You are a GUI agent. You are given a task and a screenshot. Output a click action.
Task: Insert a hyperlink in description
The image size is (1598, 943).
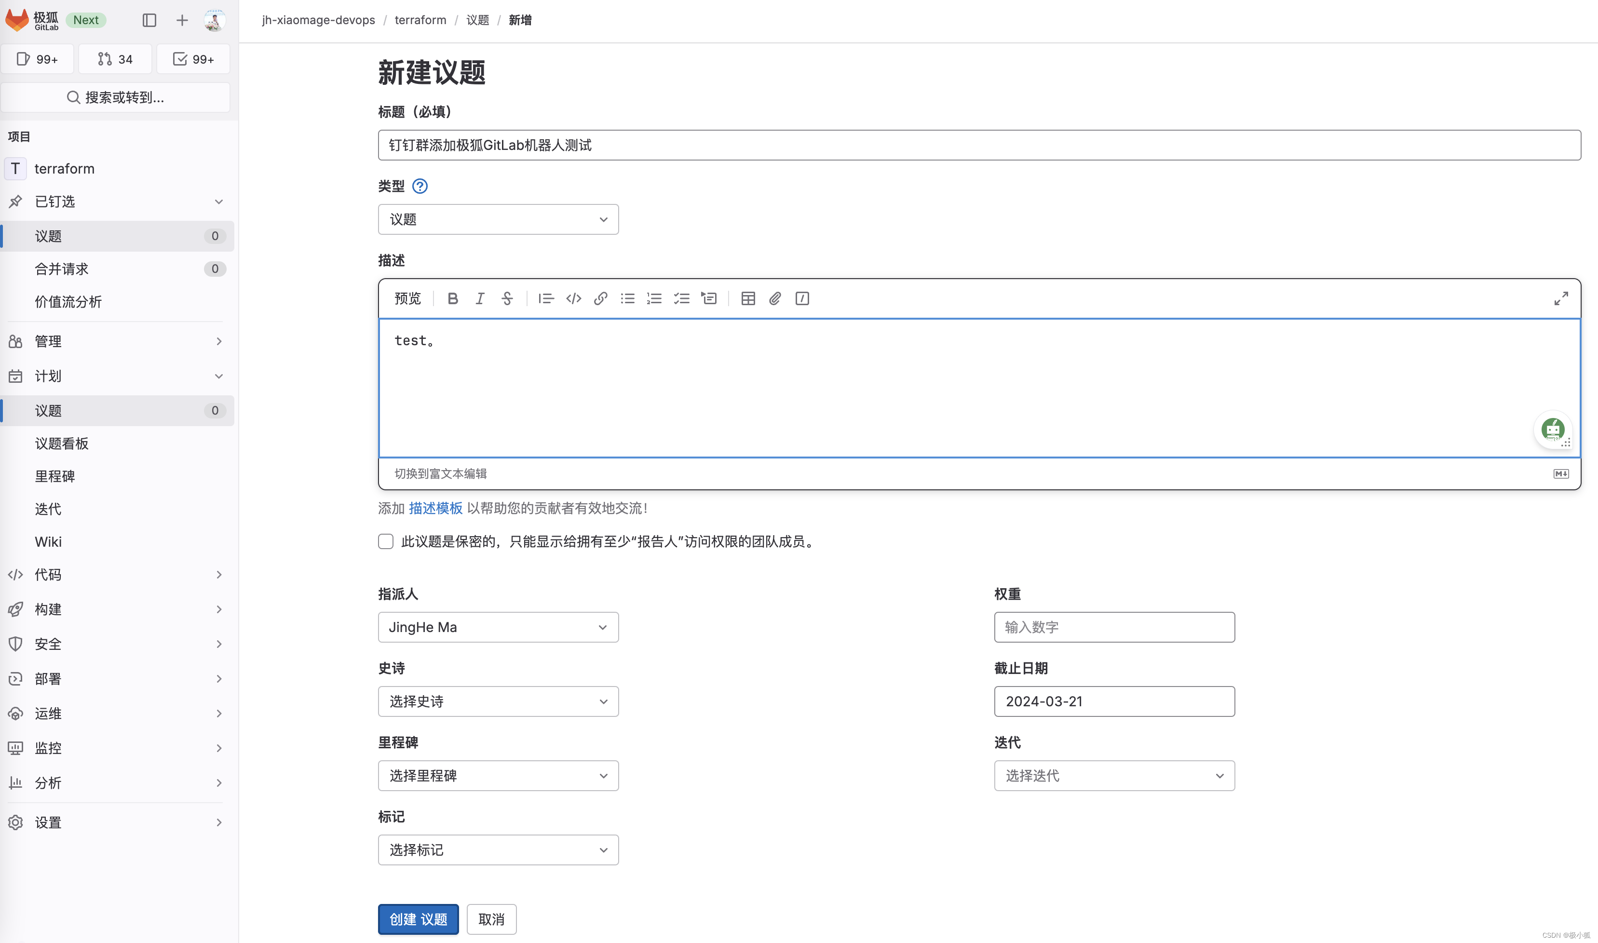pos(600,298)
